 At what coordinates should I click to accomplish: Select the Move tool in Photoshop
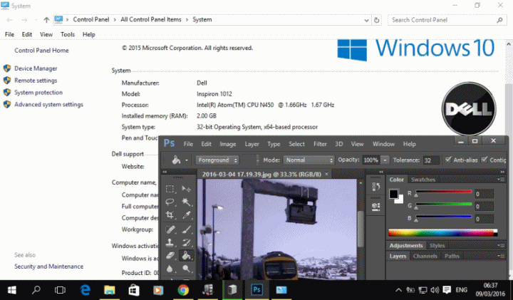click(x=186, y=189)
